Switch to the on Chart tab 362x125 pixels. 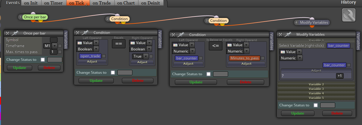pyautogui.click(x=126, y=3)
